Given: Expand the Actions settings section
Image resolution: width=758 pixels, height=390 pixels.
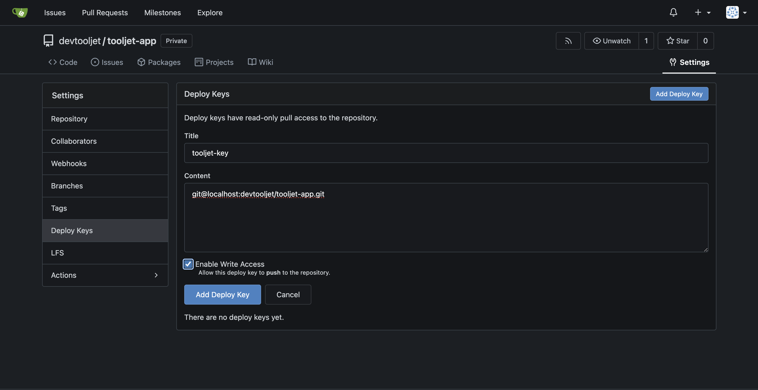Looking at the screenshot, I should coord(105,275).
